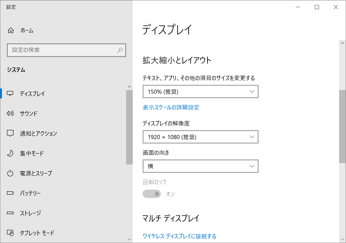Expand the 1920 × 1080 resolution dropdown

click(200, 137)
